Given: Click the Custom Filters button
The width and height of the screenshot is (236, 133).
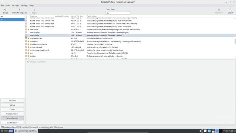Looking at the screenshot, I should tap(12, 114).
